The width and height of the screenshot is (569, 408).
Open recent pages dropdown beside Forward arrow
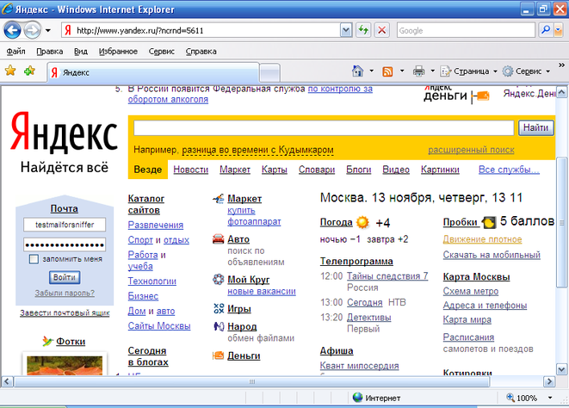[48, 31]
